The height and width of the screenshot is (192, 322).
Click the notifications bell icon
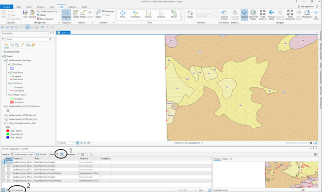pyautogui.click(x=317, y=7)
